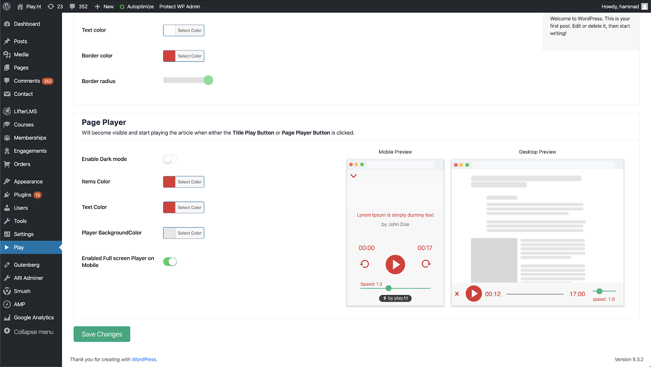The width and height of the screenshot is (651, 367).
Task: Click the Tools wrench icon
Action: click(7, 221)
